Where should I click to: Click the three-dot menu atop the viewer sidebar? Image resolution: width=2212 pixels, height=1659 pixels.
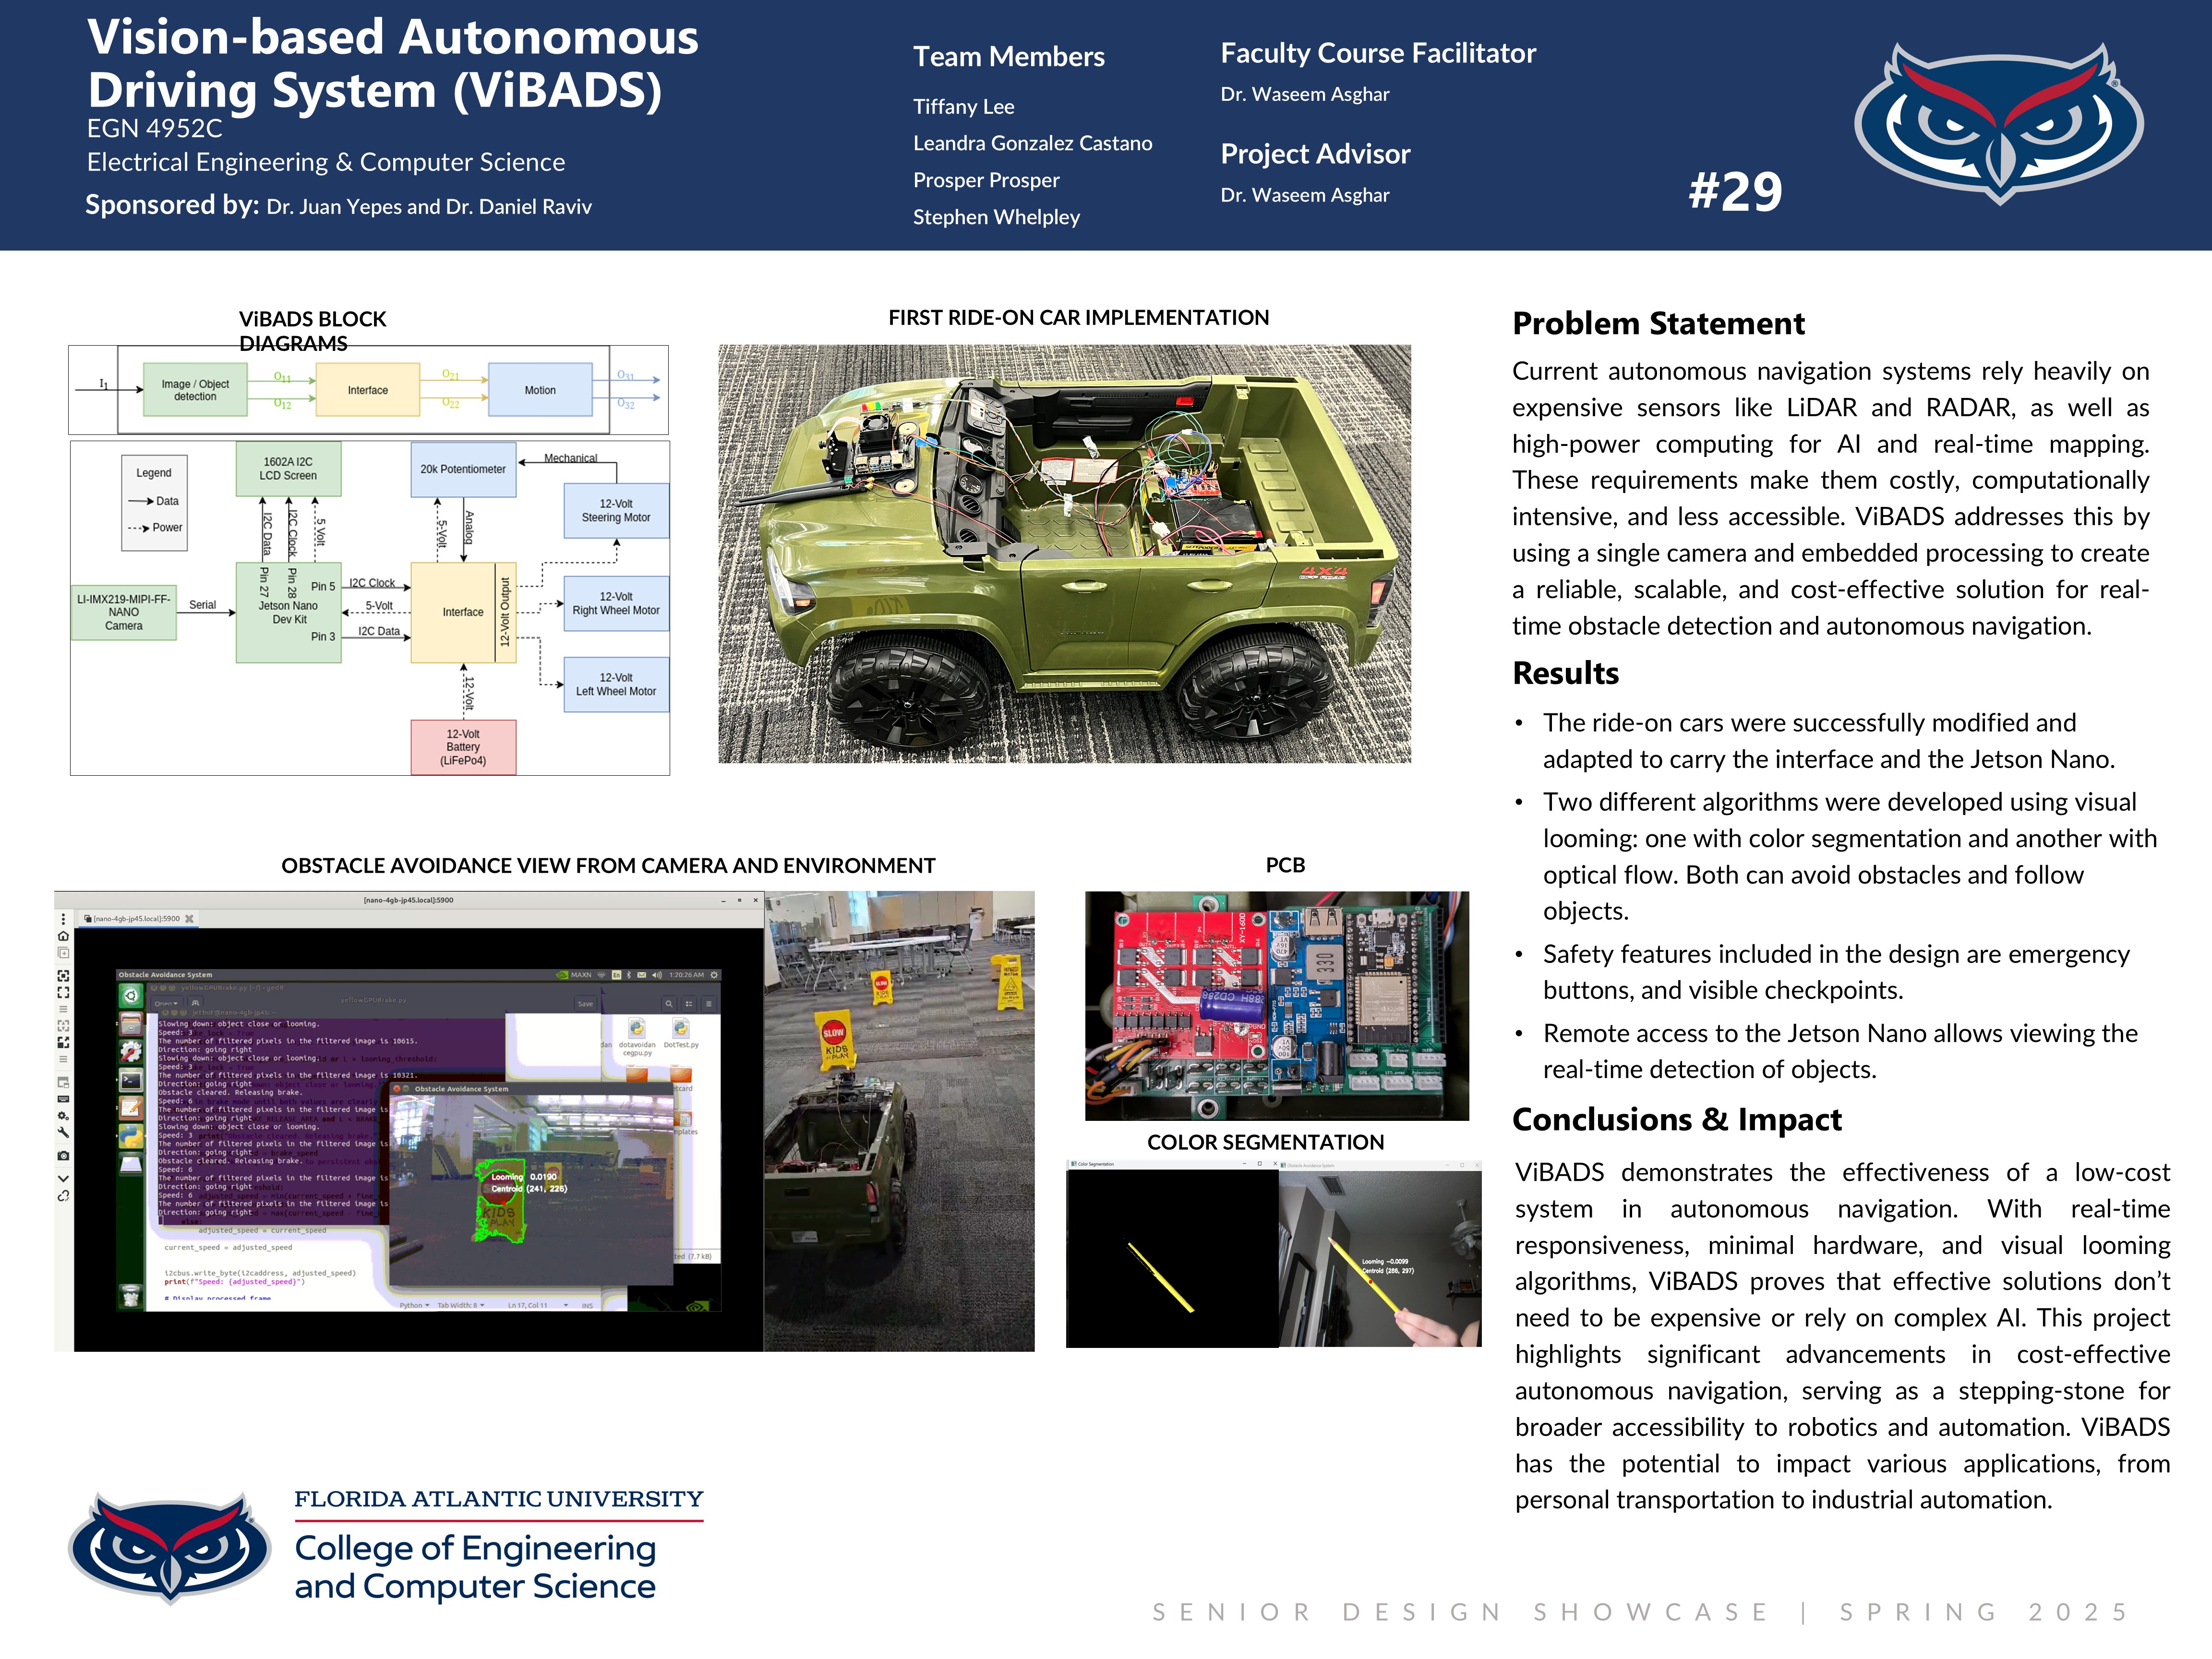(63, 919)
